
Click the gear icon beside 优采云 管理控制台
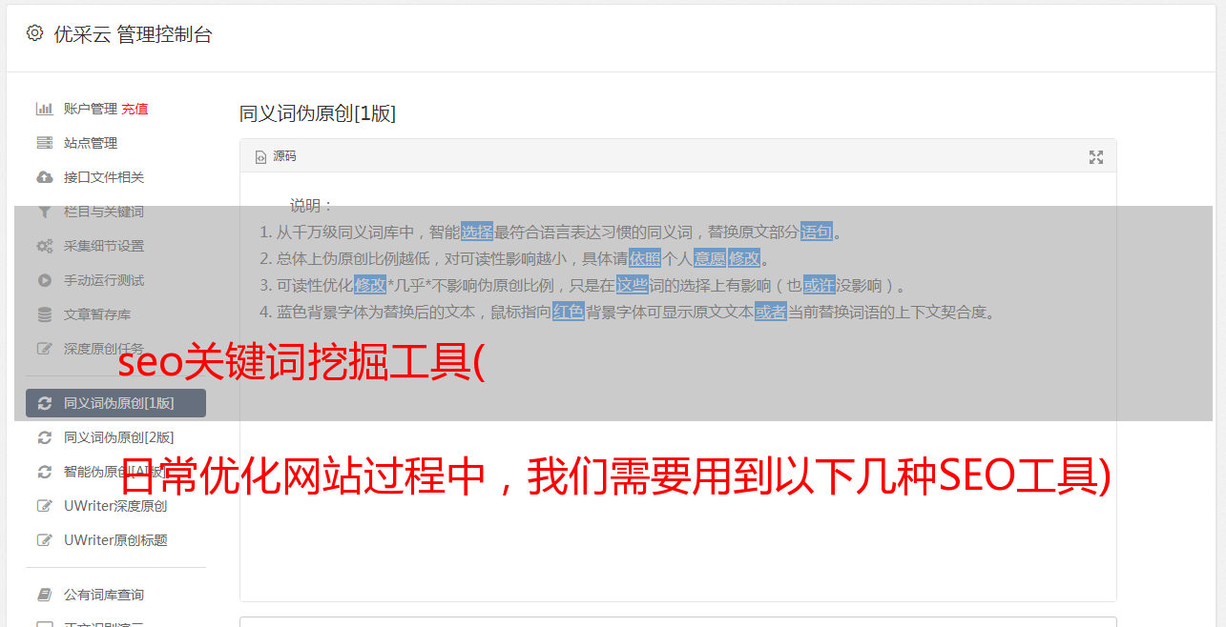[x=34, y=33]
